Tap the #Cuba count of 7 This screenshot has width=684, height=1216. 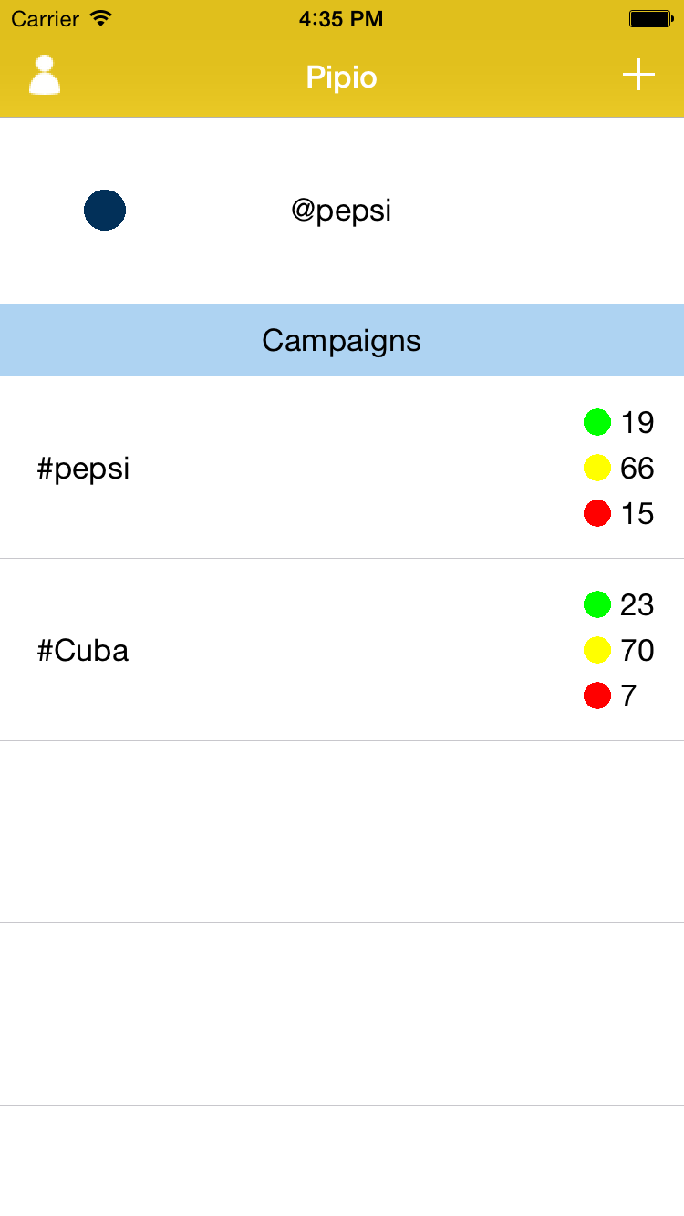click(628, 696)
